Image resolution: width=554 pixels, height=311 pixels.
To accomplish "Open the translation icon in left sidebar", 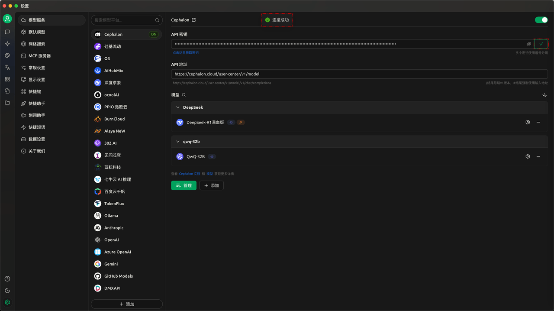I will (7, 68).
